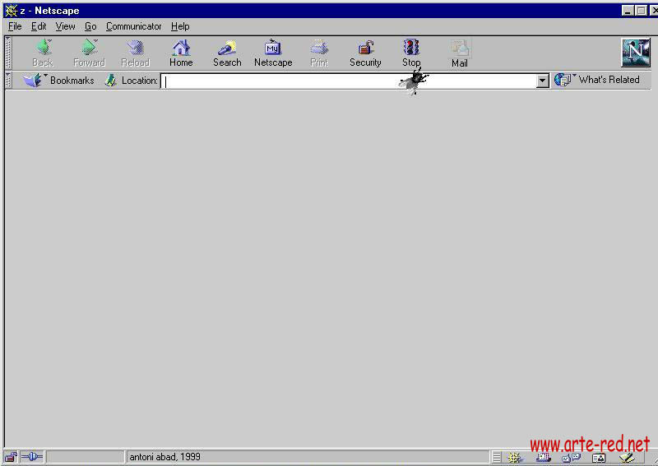
Task: Click the Home toolbar icon
Action: [x=181, y=48]
